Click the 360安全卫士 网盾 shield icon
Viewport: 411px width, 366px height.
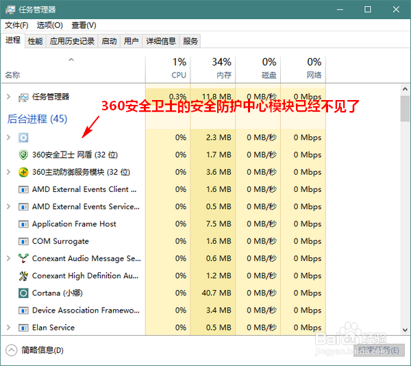pos(23,155)
